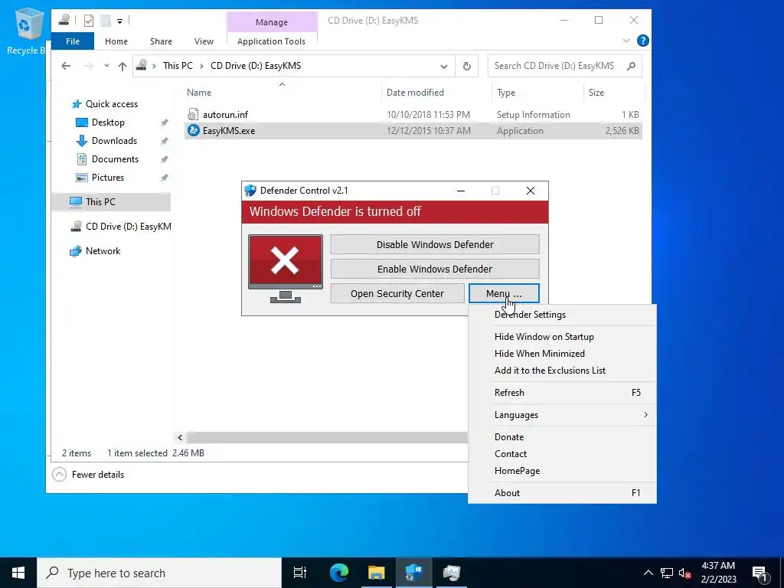Click the EasyKMS.exe application icon
This screenshot has height=588, width=784.
point(193,130)
